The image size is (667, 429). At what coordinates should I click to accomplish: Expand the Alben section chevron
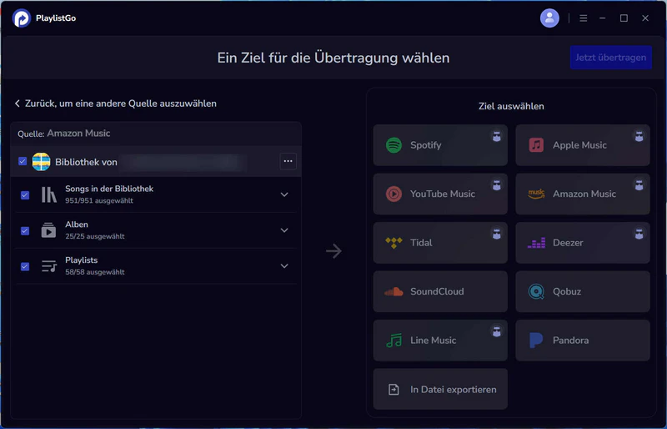click(x=284, y=230)
